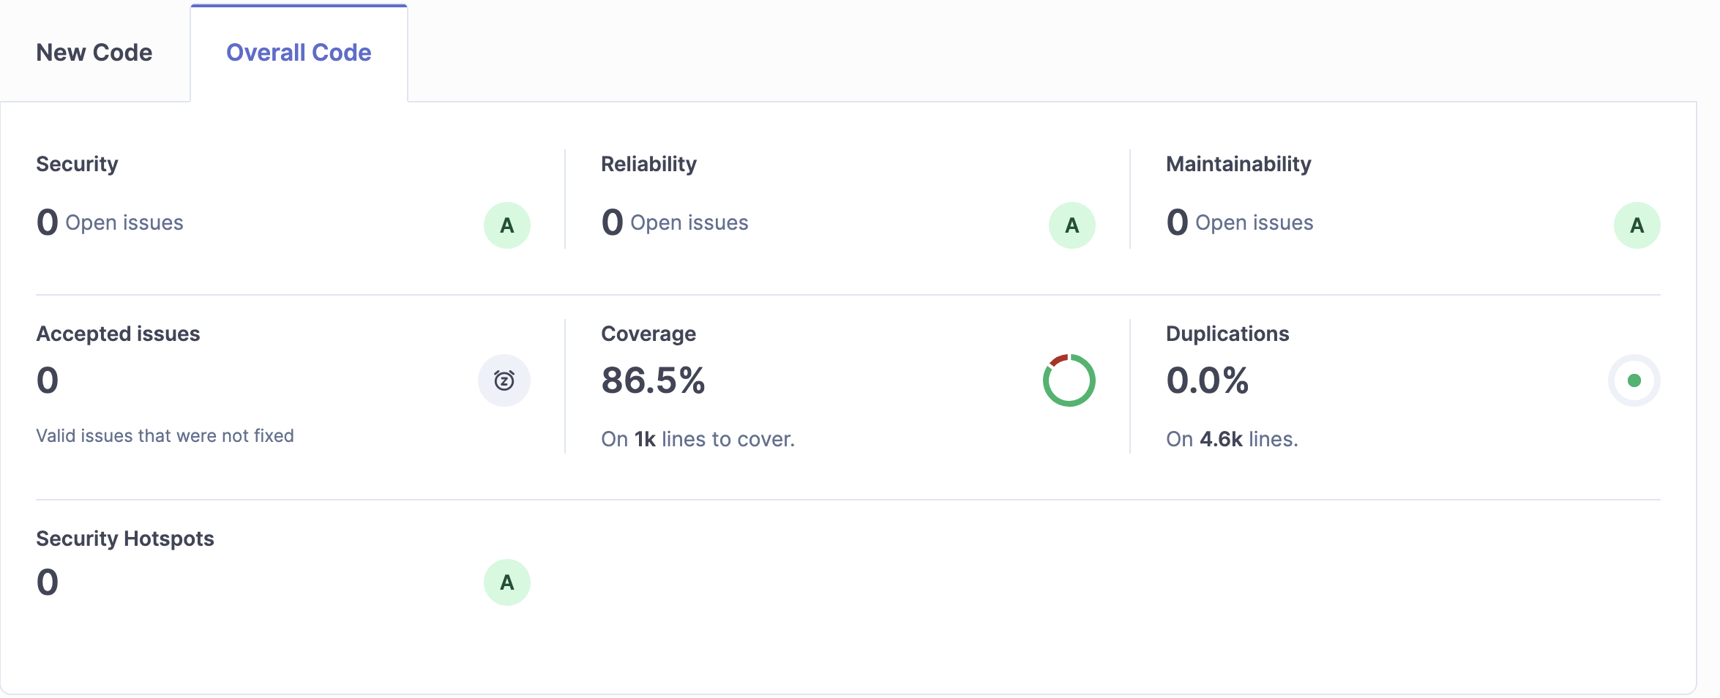Select the Overall Code tab
This screenshot has width=1720, height=698.
coord(299,53)
